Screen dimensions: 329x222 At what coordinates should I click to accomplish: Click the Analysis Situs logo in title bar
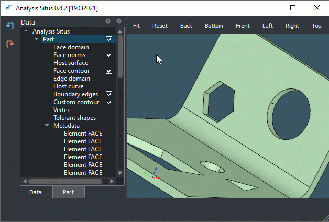coord(8,8)
